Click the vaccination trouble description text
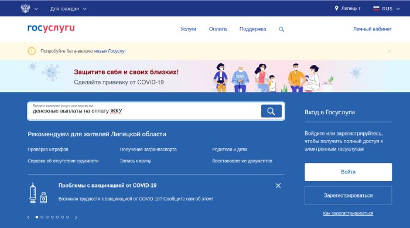The height and width of the screenshot is (228, 410). click(x=135, y=199)
